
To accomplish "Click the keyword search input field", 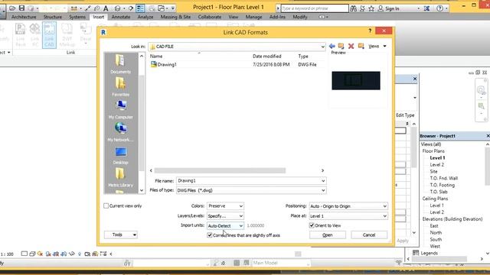I will (315, 8).
